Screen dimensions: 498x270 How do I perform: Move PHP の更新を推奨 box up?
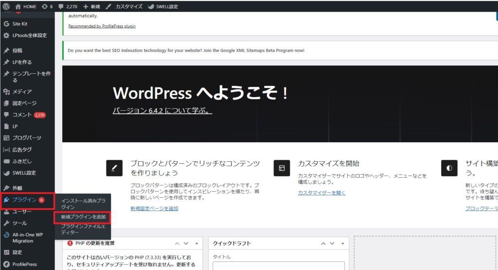point(177,243)
